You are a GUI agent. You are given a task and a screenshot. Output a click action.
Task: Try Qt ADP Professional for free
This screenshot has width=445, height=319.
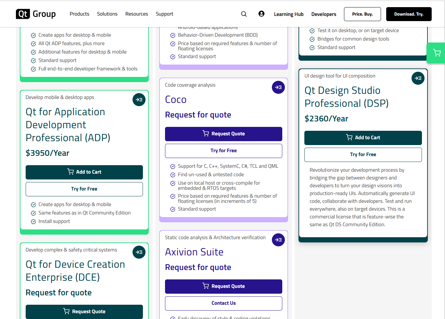pos(84,189)
